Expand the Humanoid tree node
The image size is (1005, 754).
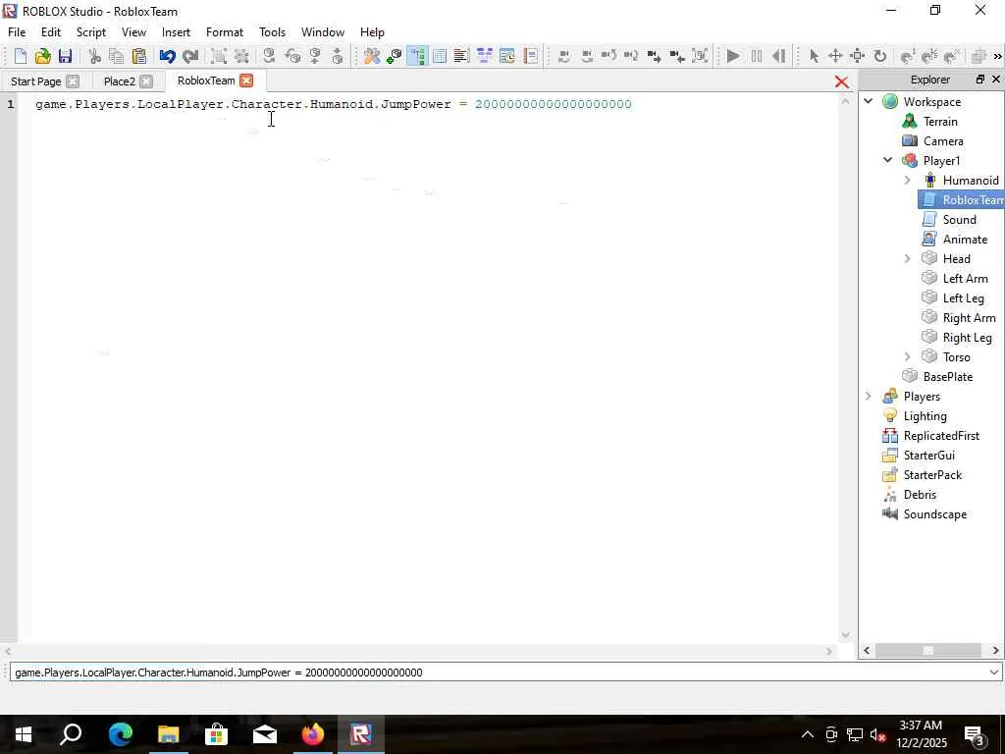point(908,181)
